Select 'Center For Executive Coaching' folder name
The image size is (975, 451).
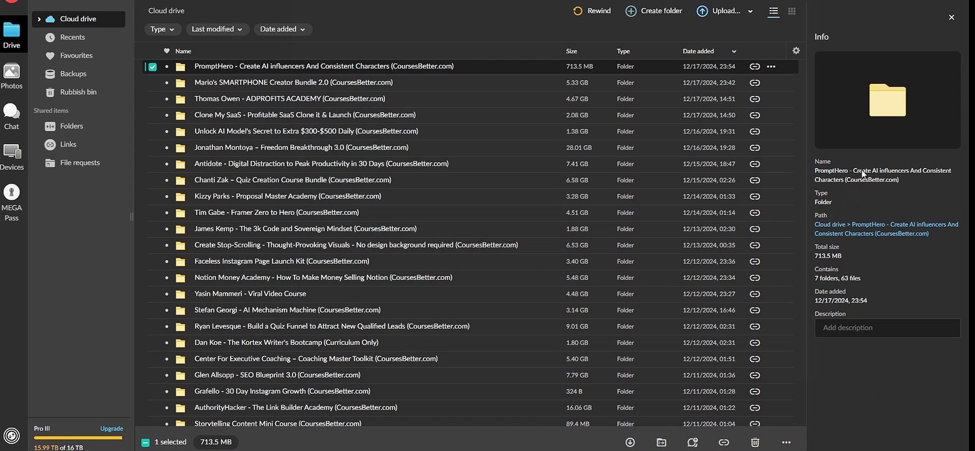(x=316, y=359)
